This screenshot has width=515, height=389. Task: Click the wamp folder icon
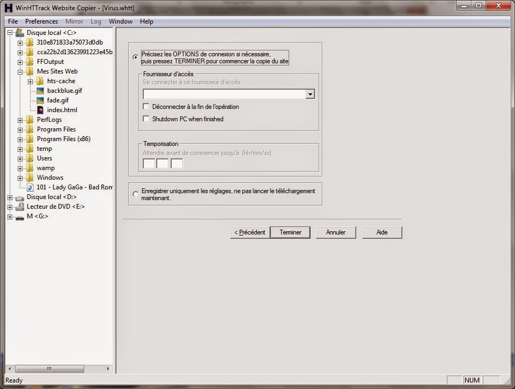pyautogui.click(x=30, y=168)
